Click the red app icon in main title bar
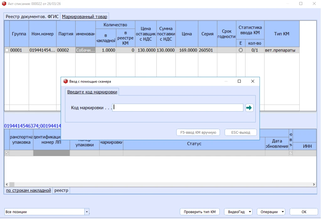Screen dimensions: 321x219 [x=4, y=4]
